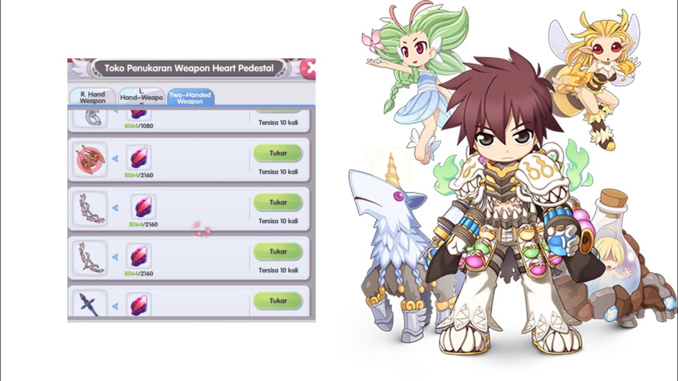The image size is (678, 381).
Task: Click Tukar for the dark sword weapon
Action: pos(278,301)
